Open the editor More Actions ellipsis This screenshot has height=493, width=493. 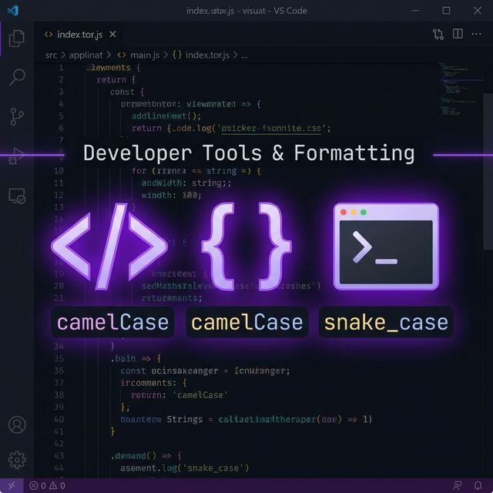pos(477,34)
